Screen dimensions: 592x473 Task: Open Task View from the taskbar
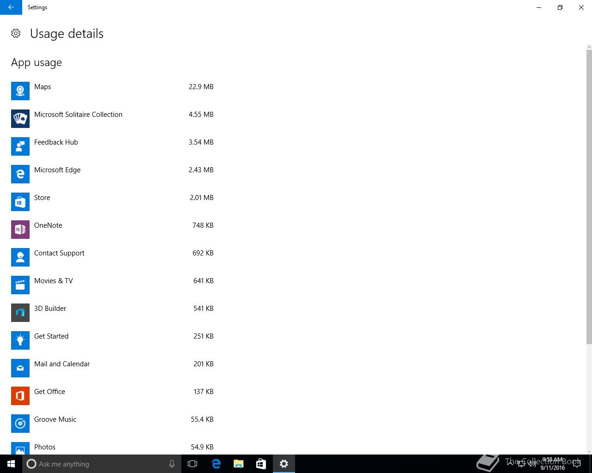point(192,464)
